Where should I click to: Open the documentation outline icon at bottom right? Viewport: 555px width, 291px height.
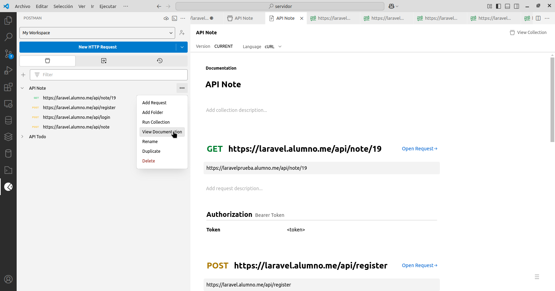(x=537, y=277)
